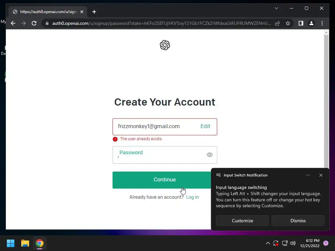Click the Log in link

pyautogui.click(x=192, y=197)
